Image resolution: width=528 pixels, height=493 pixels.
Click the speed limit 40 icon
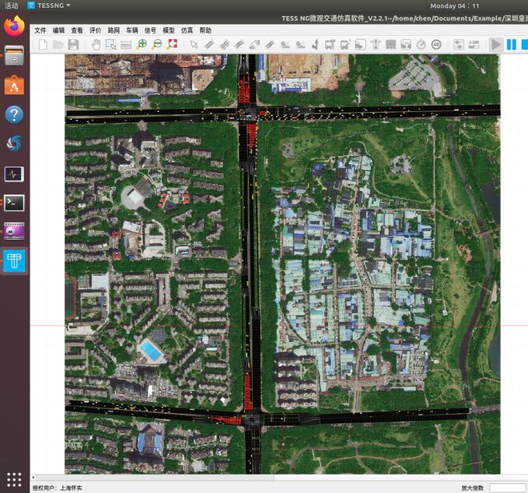436,45
